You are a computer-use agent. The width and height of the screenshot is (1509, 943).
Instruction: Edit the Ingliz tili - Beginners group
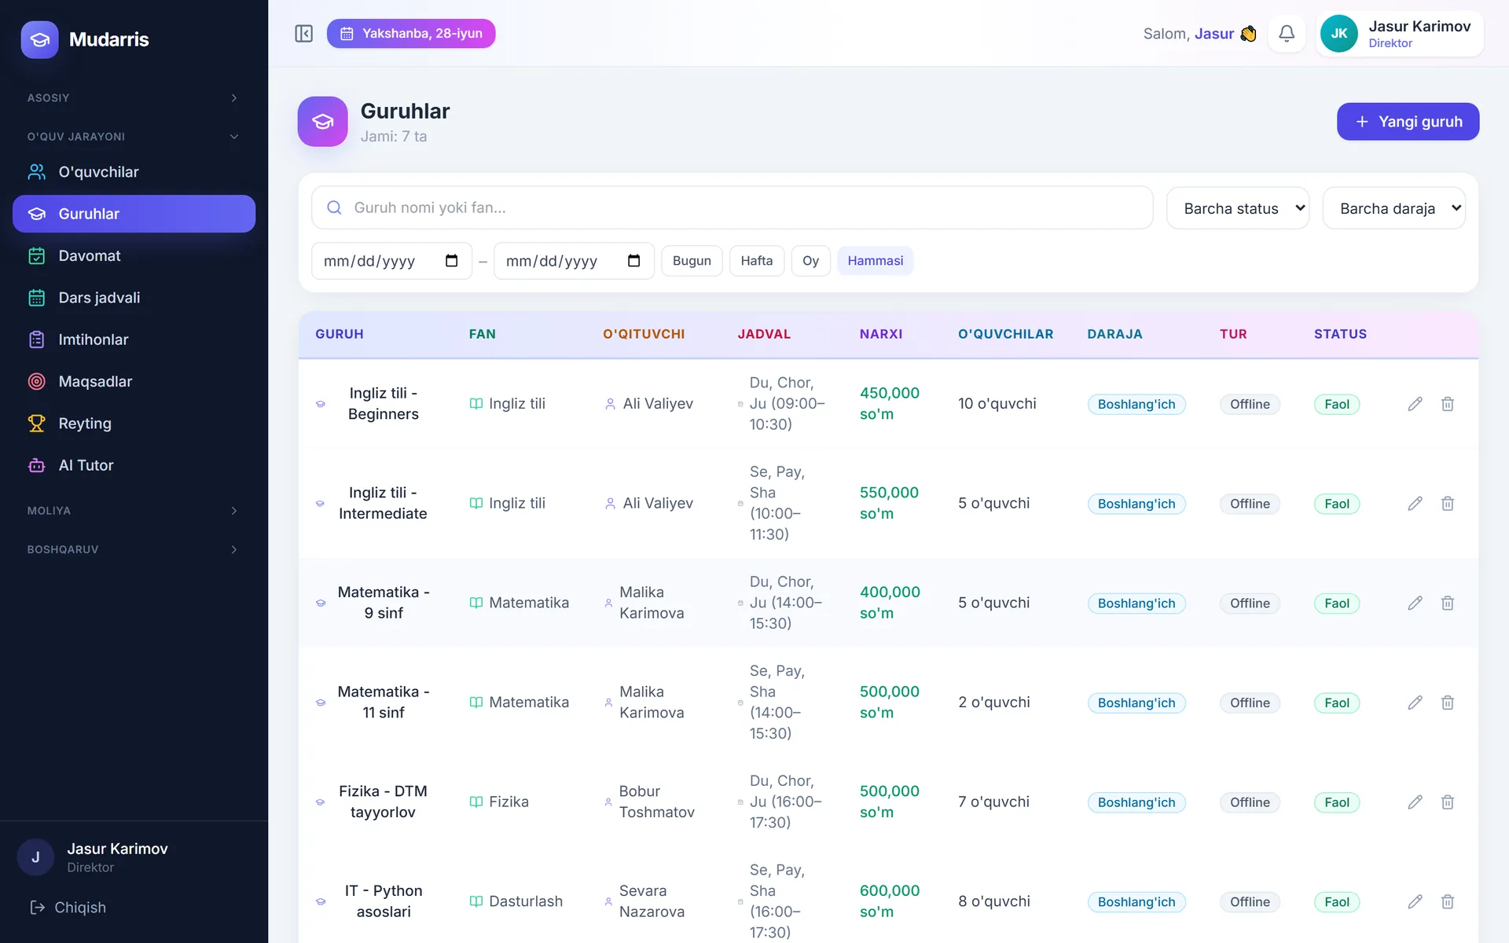pyautogui.click(x=1415, y=404)
